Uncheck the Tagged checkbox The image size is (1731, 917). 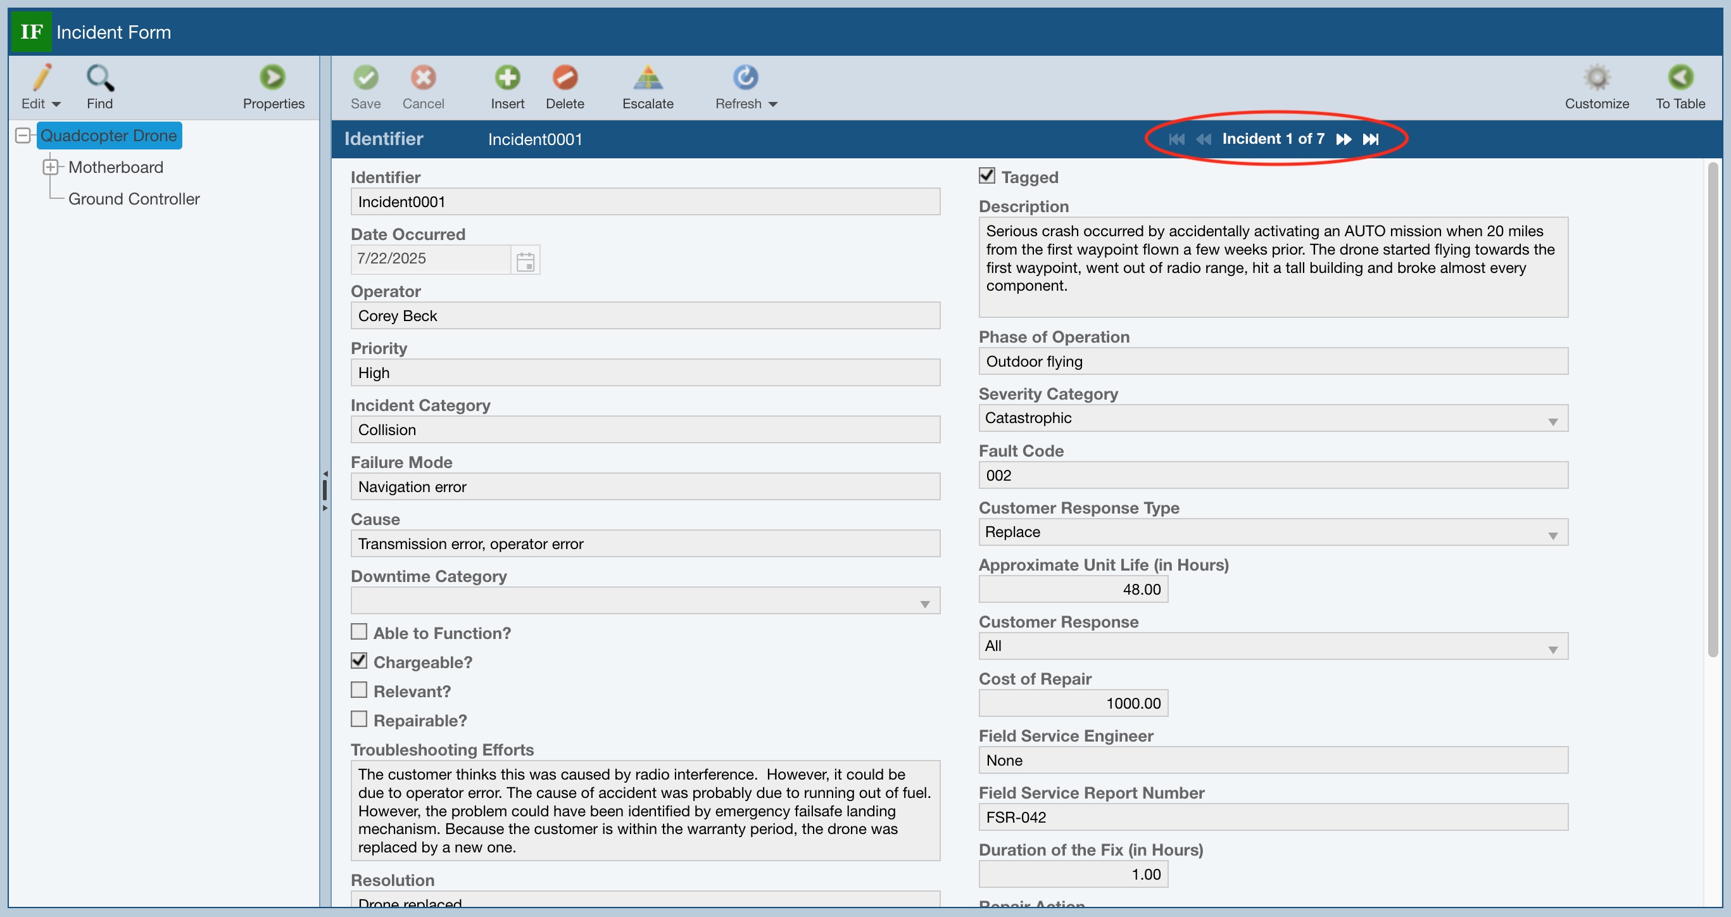(986, 176)
